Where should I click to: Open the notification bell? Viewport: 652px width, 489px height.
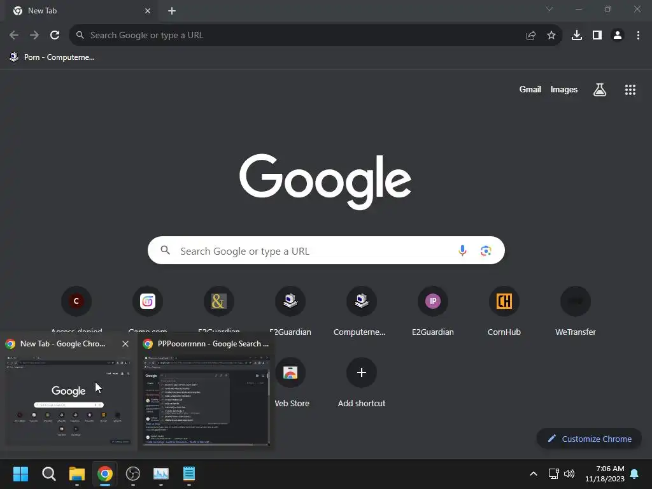click(x=635, y=474)
